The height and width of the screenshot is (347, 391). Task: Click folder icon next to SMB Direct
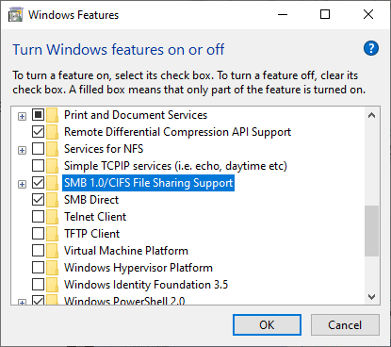[x=53, y=200]
